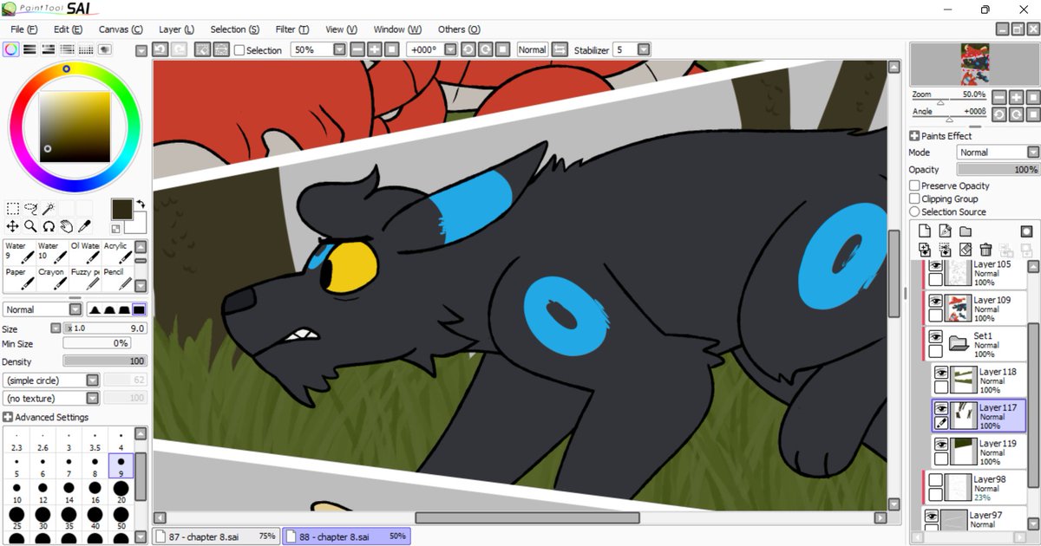Select the Acrylic brush
This screenshot has height=546, width=1041.
(x=116, y=251)
